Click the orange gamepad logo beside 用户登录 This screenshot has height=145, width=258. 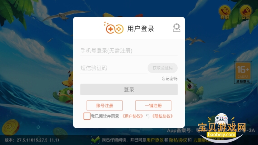[113, 28]
